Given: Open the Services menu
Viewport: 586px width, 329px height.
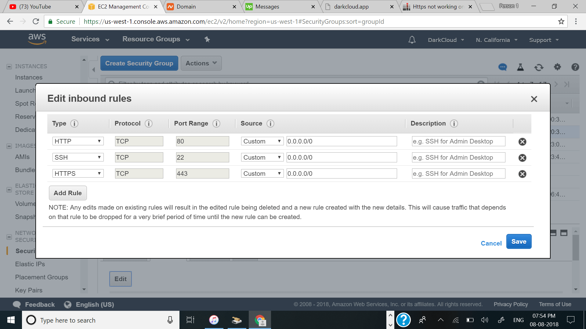Looking at the screenshot, I should point(90,39).
